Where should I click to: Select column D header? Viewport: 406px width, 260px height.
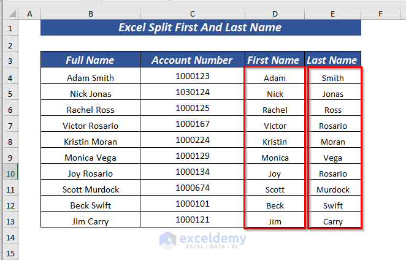(x=275, y=13)
